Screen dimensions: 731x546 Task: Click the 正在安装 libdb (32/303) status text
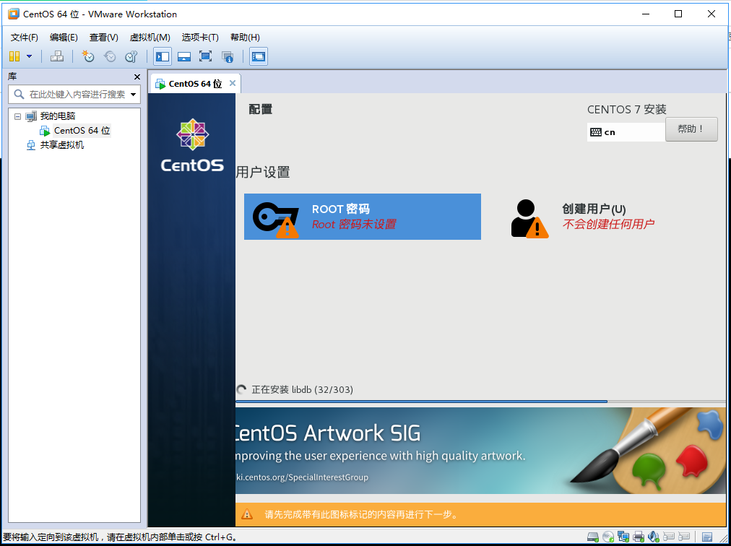(x=302, y=390)
